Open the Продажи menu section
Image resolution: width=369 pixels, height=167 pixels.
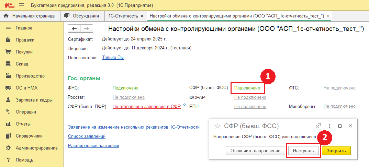coord(25,40)
